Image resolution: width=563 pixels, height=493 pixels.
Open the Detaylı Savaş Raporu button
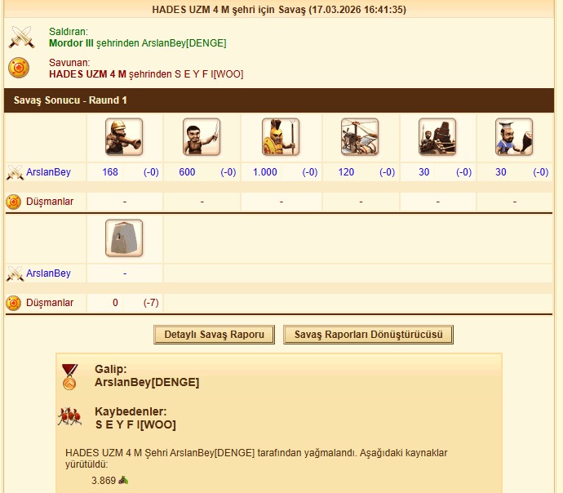pyautogui.click(x=214, y=335)
